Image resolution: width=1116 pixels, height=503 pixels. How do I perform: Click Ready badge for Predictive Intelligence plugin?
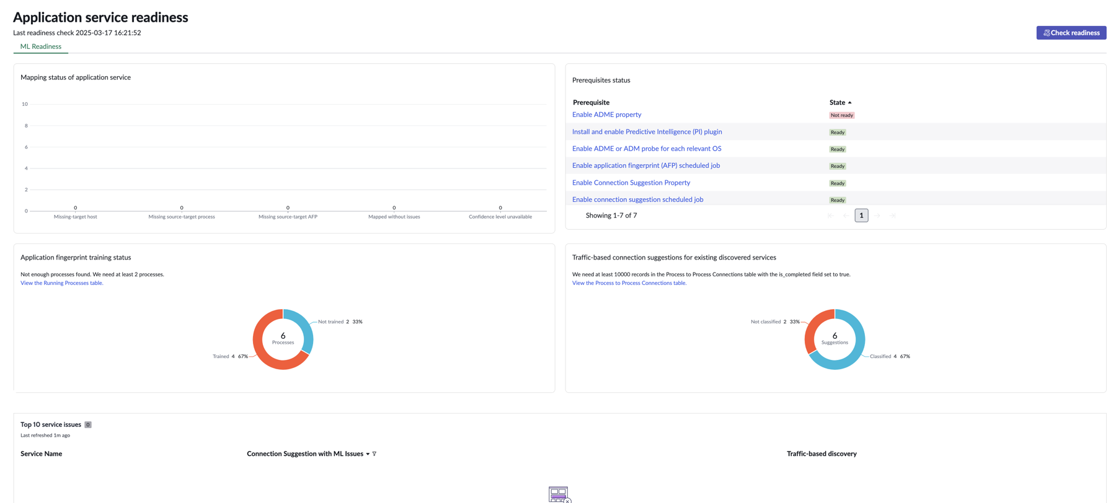837,133
